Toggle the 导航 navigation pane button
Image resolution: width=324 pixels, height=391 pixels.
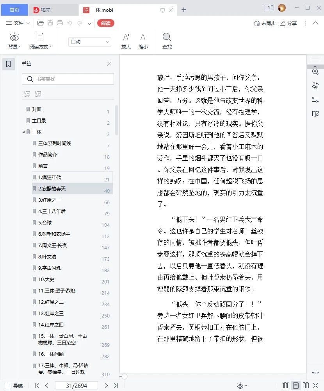tap(14, 386)
